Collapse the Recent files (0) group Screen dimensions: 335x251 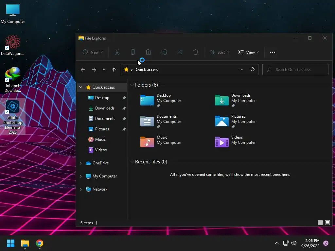(132, 162)
